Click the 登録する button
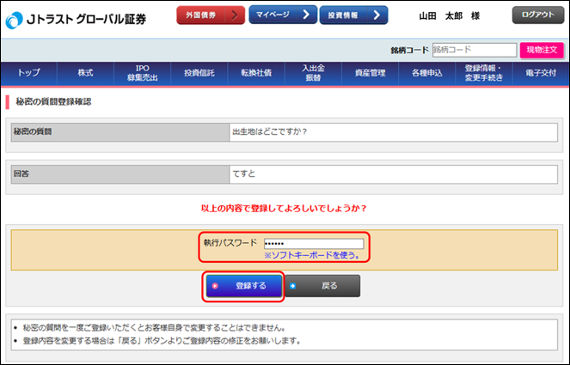This screenshot has width=570, height=365. pyautogui.click(x=244, y=286)
